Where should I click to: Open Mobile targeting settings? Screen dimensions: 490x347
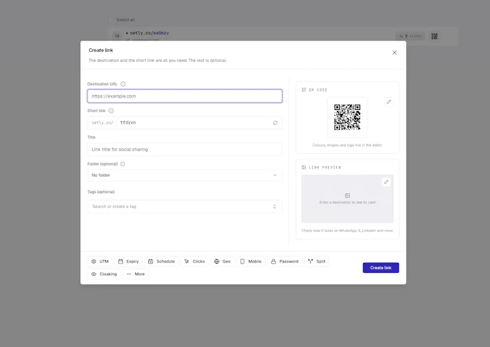(x=251, y=262)
